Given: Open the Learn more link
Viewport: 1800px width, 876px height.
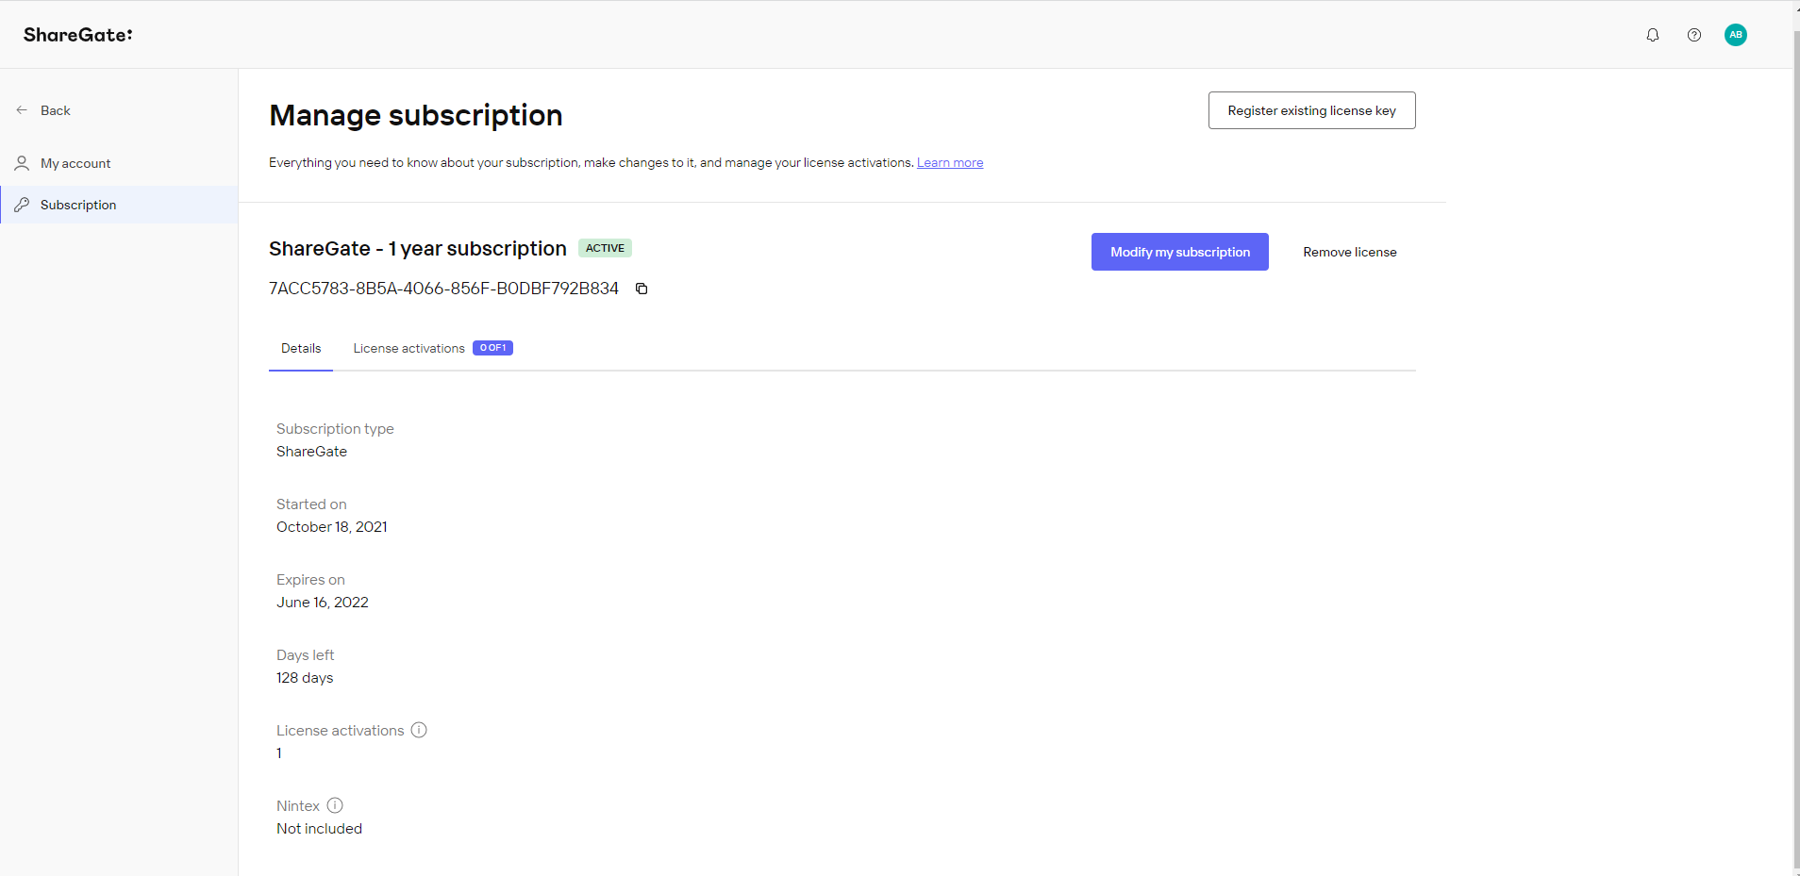Looking at the screenshot, I should [x=950, y=163].
